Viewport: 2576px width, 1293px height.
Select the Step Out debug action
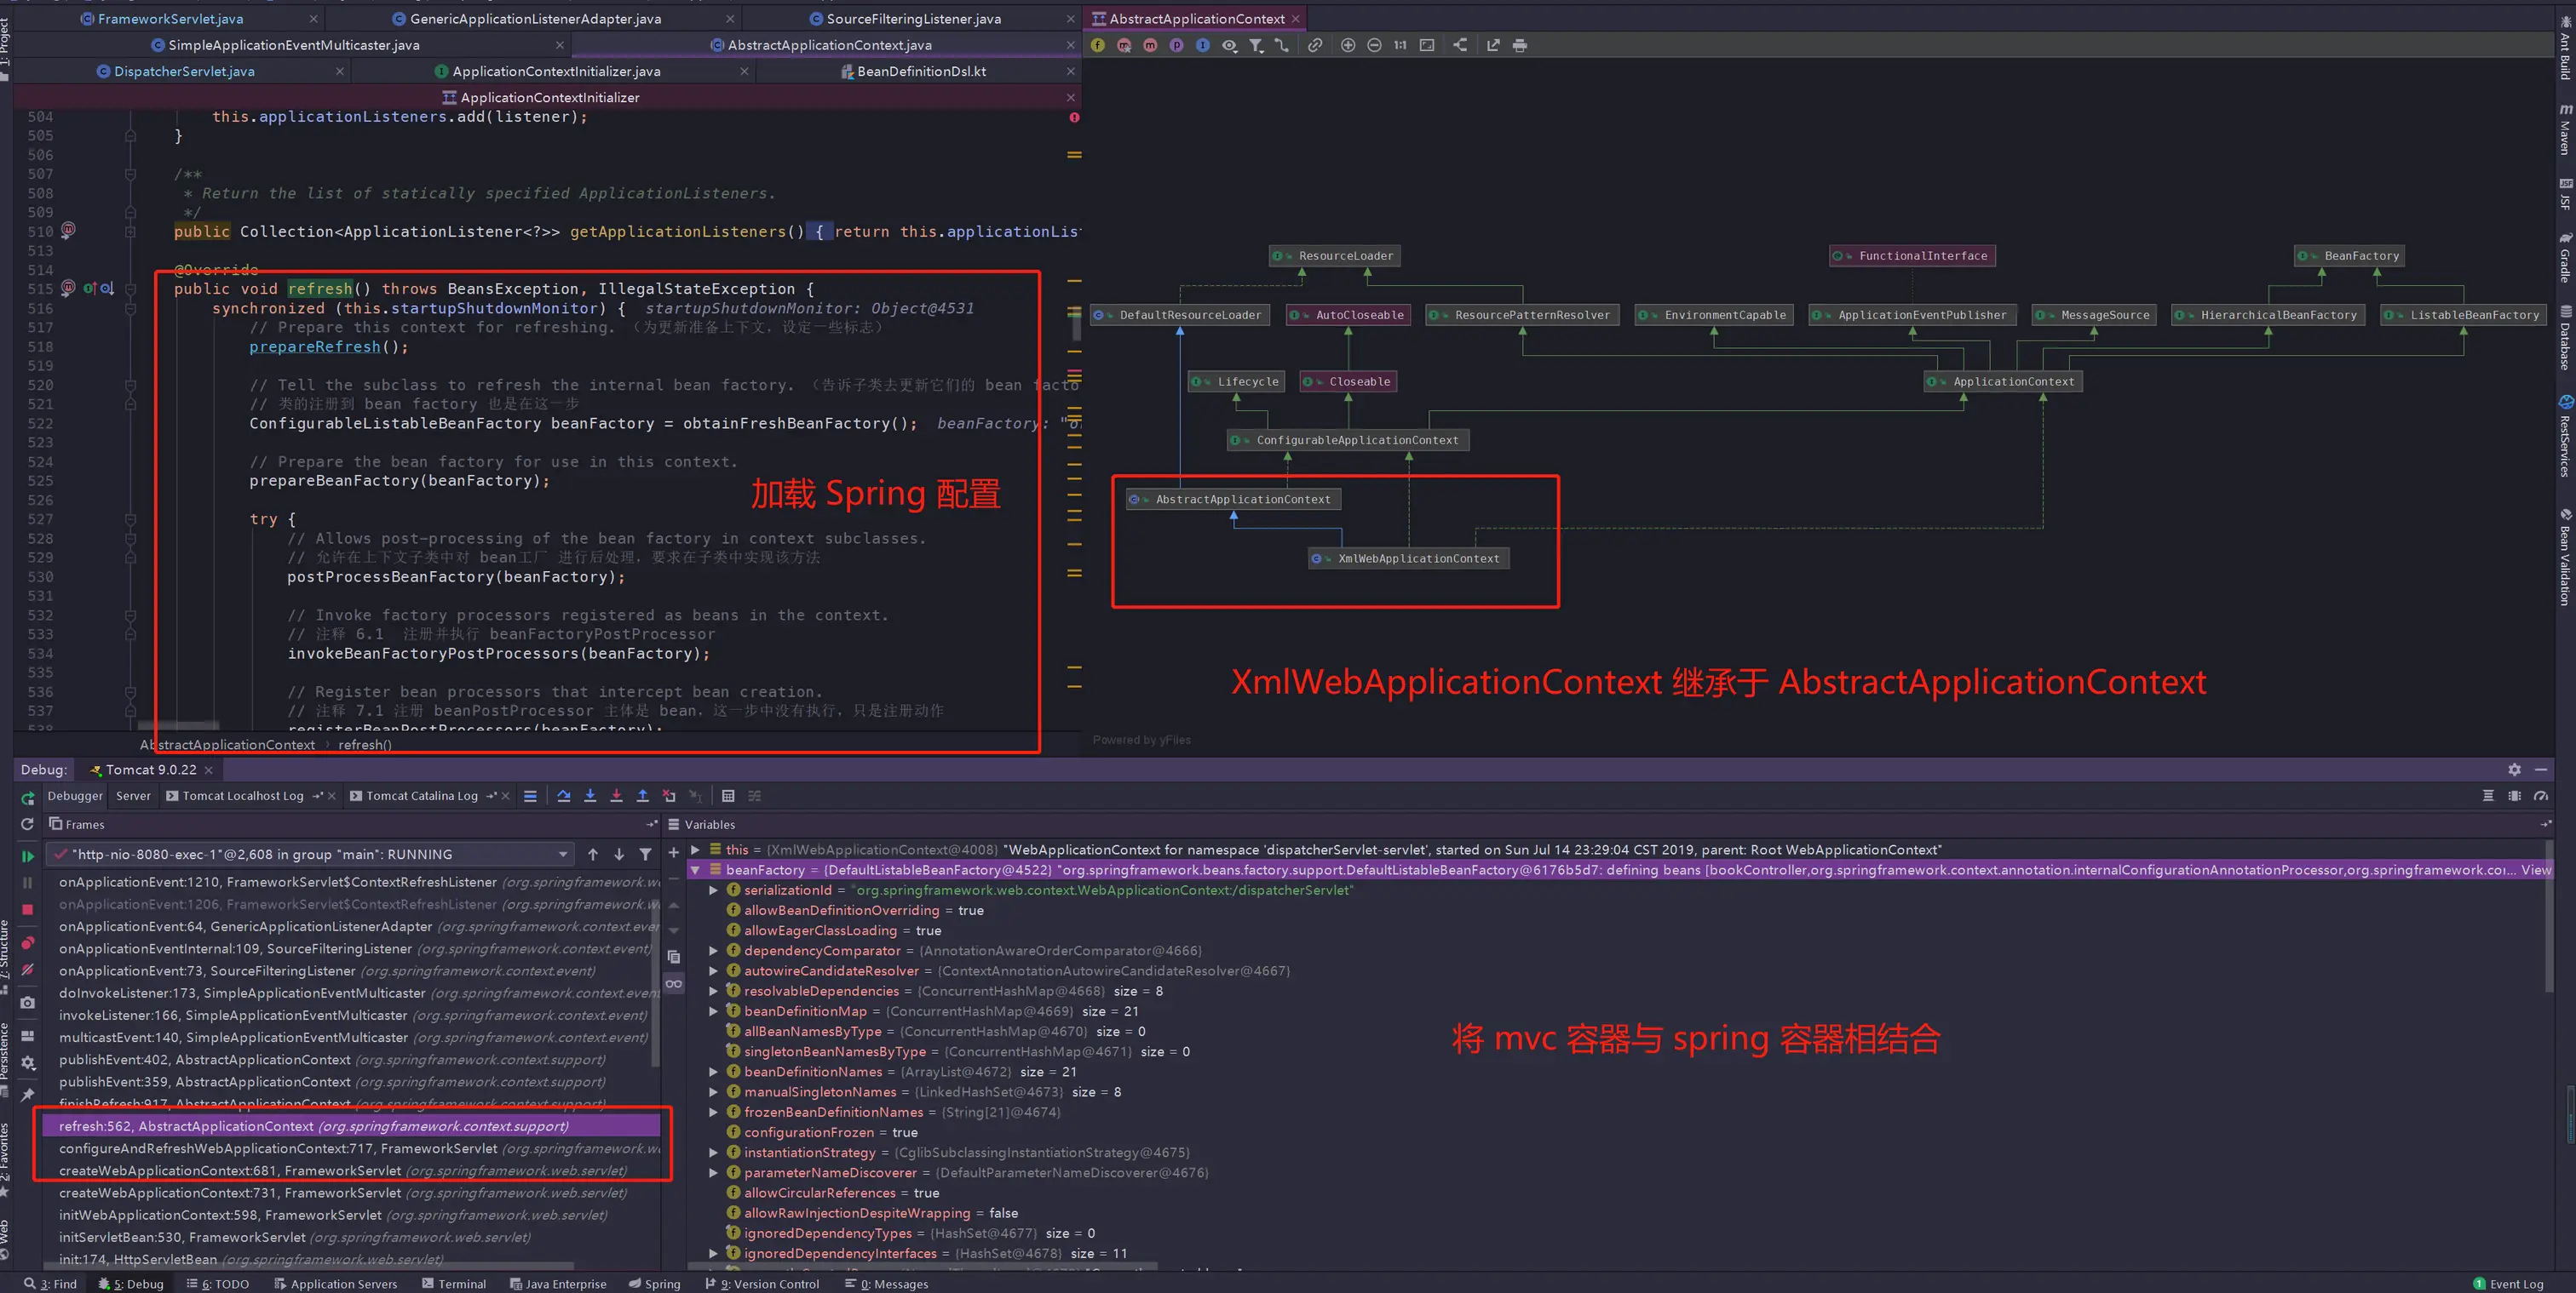(x=643, y=795)
